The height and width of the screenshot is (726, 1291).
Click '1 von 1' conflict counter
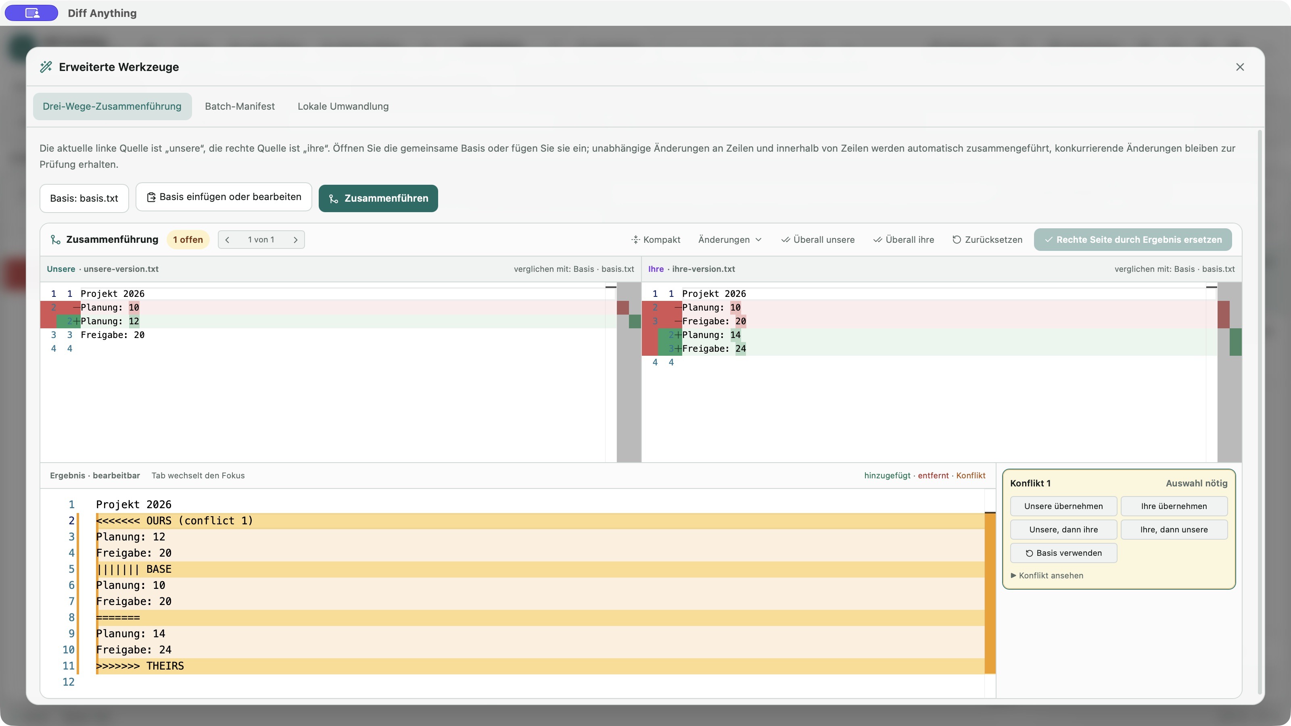pos(261,240)
